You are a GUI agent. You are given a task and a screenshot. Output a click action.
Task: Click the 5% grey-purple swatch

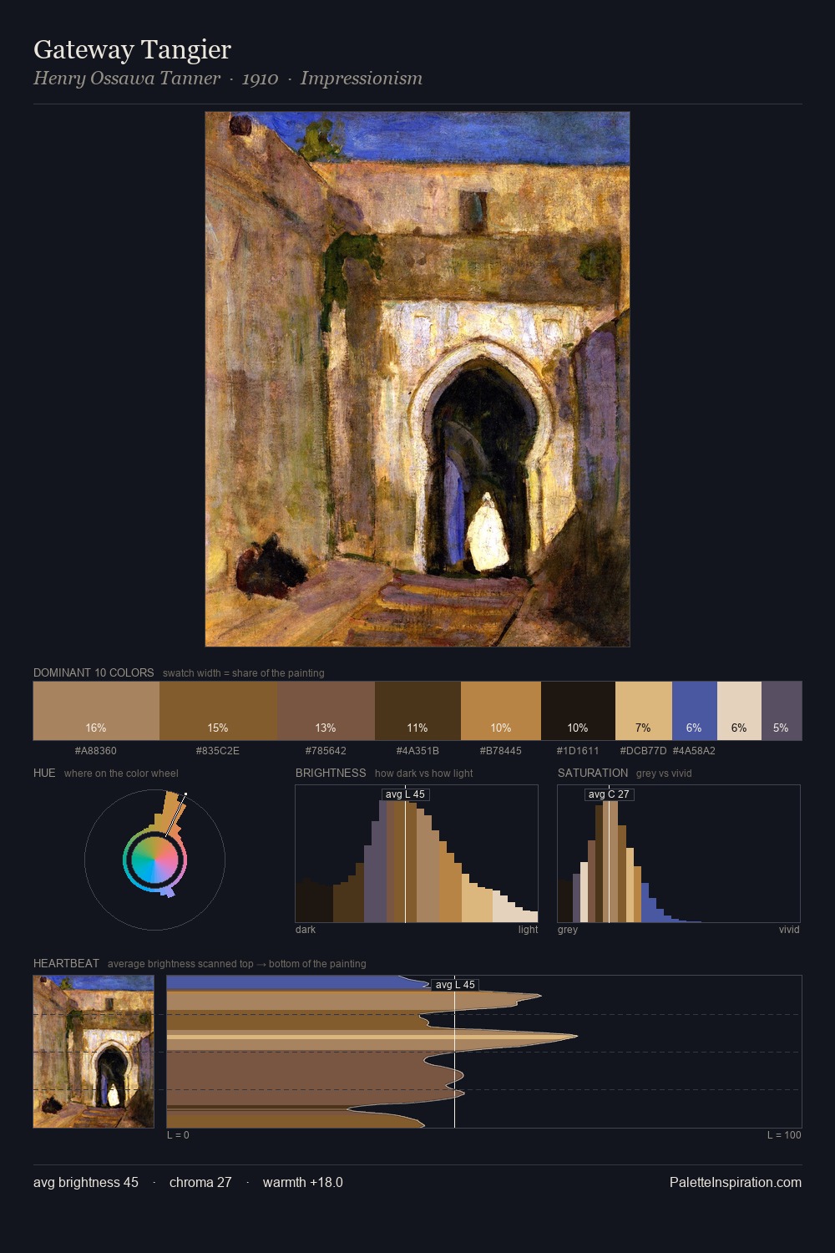coord(782,711)
